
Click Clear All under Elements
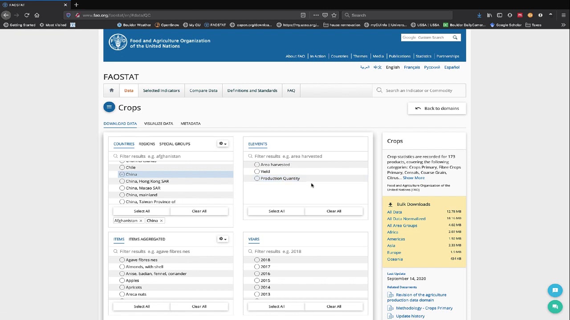(x=334, y=211)
